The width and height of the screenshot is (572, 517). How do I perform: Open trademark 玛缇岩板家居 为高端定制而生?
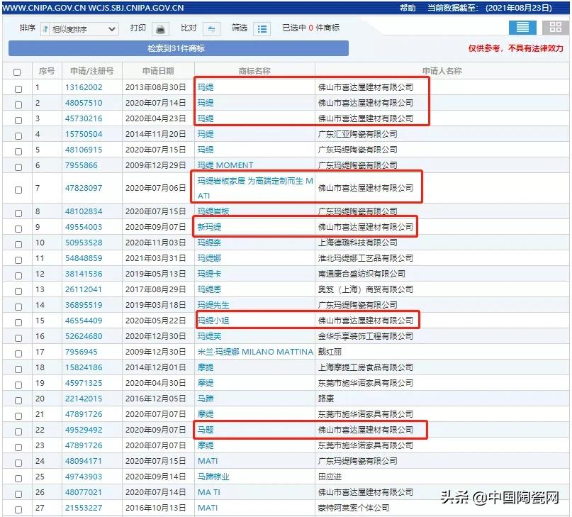[255, 188]
